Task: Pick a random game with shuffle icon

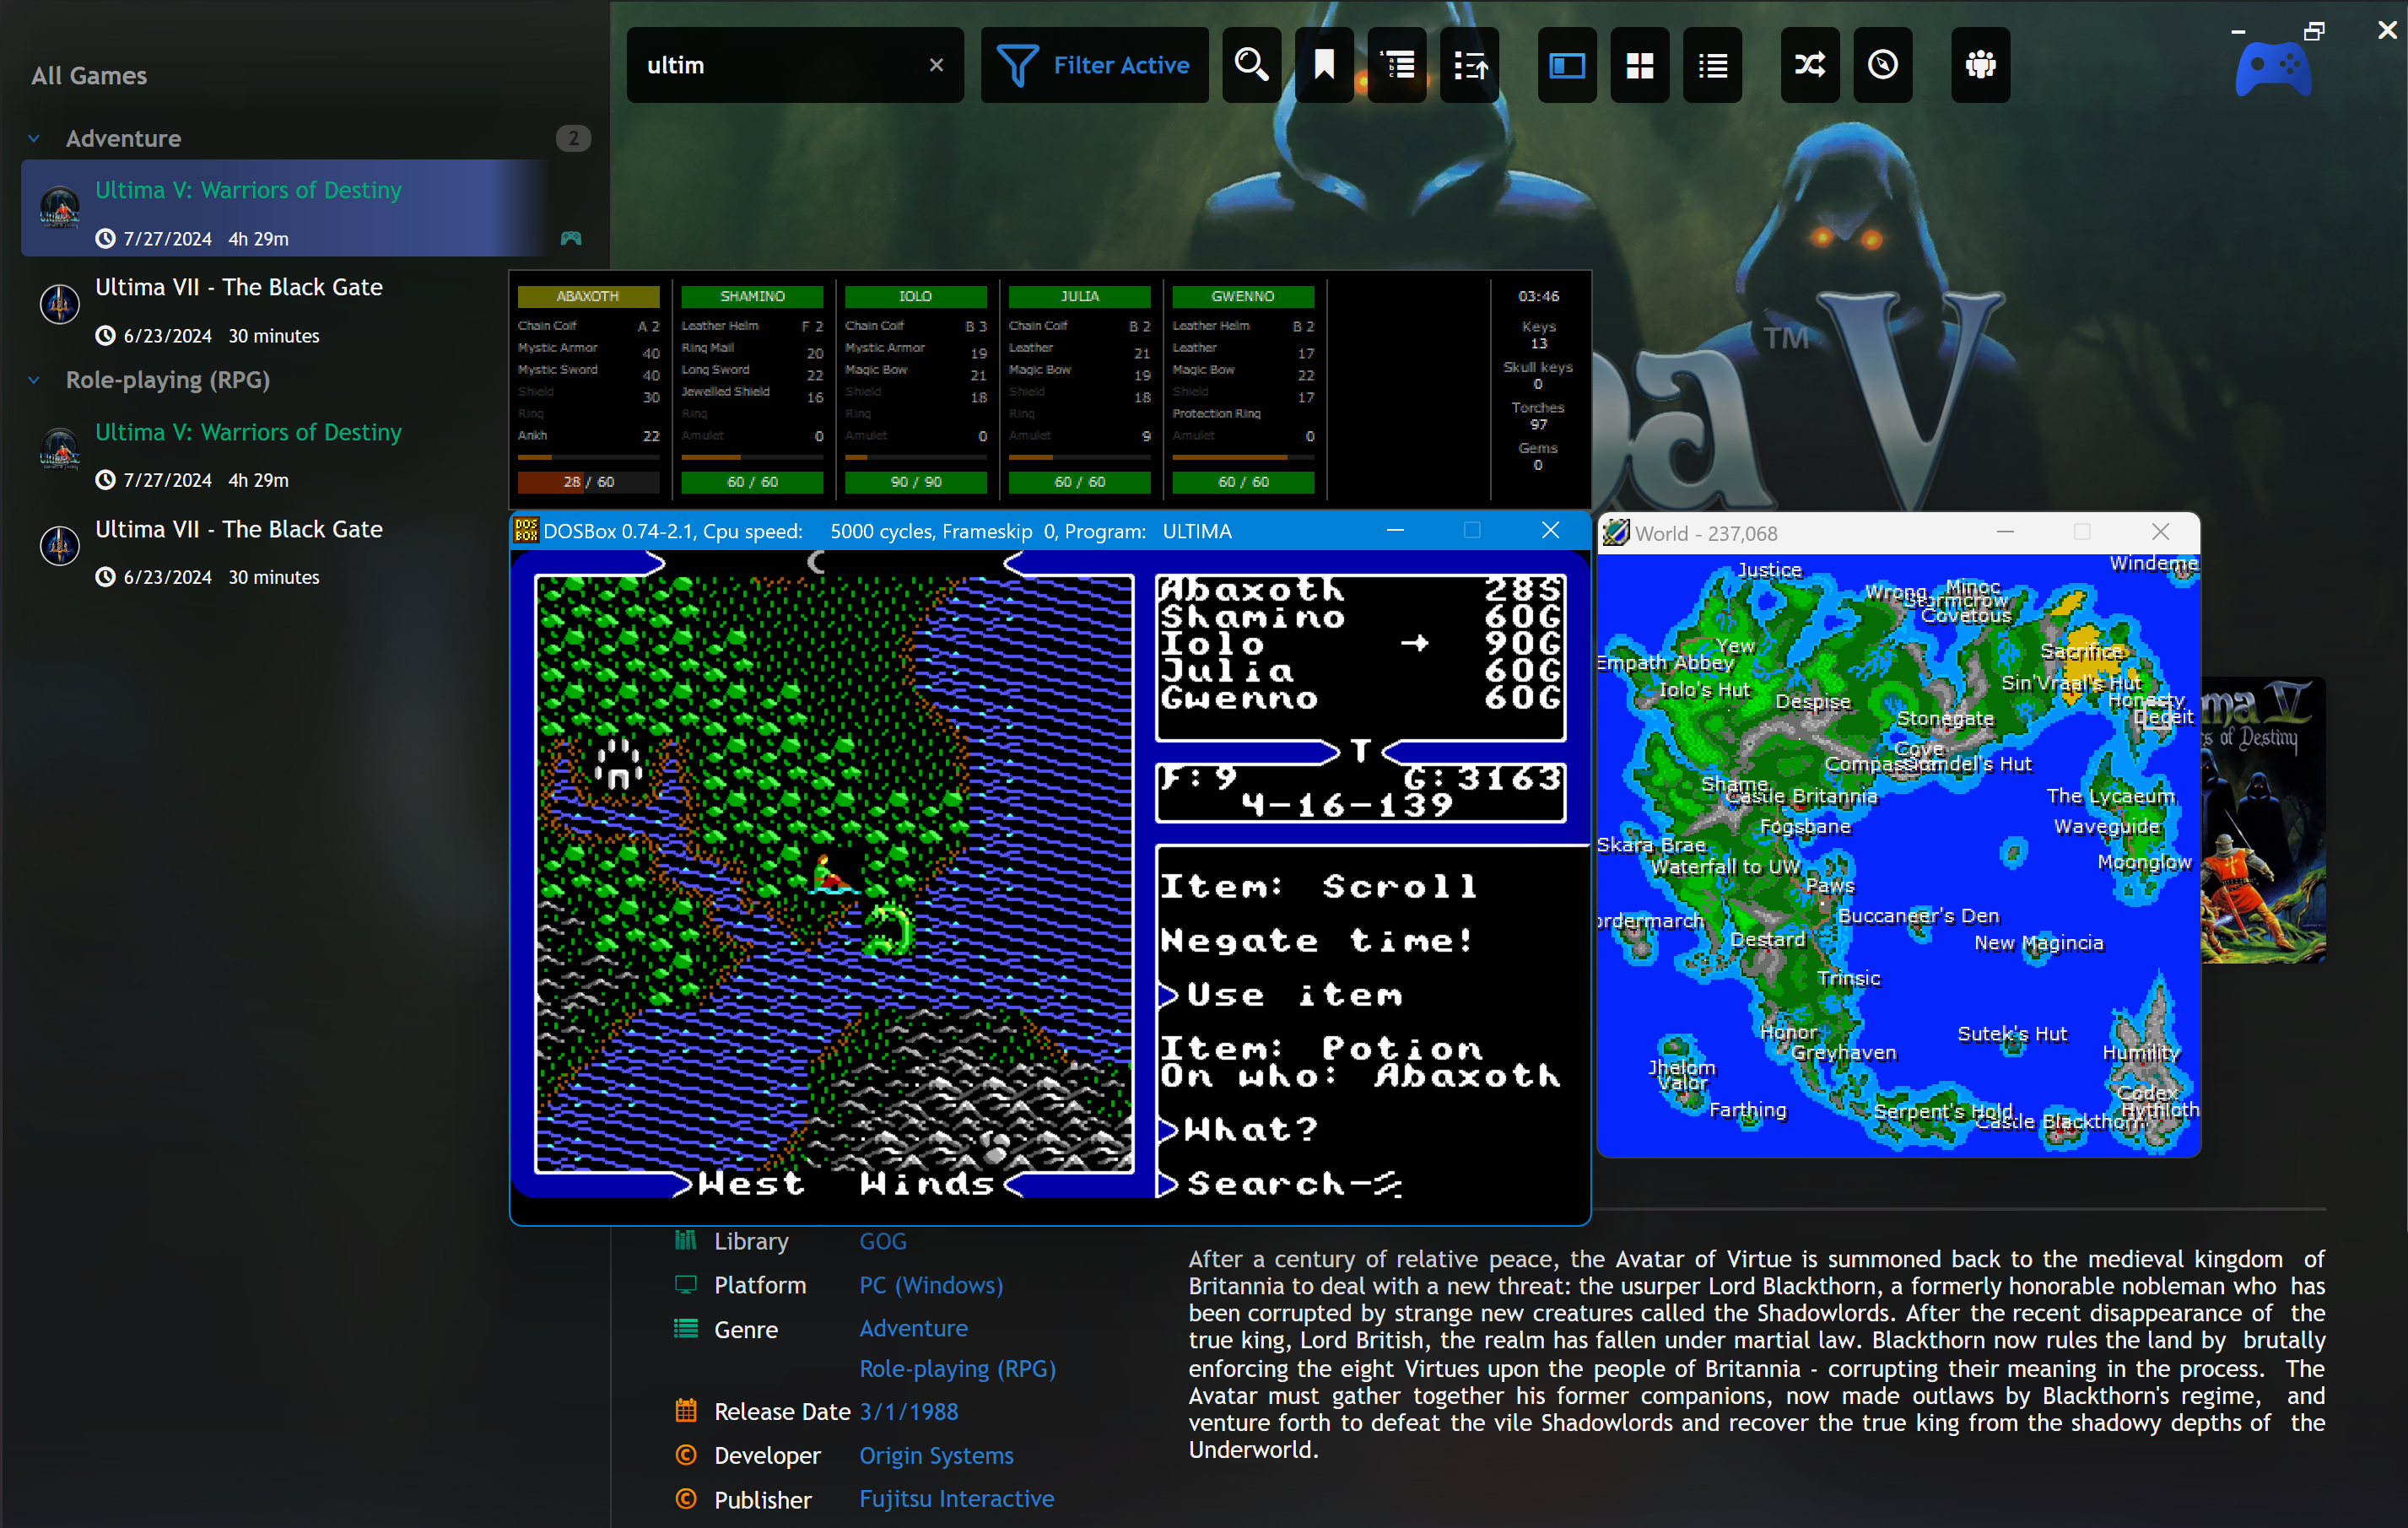Action: click(x=1810, y=65)
